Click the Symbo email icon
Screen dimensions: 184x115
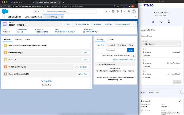point(153,22)
